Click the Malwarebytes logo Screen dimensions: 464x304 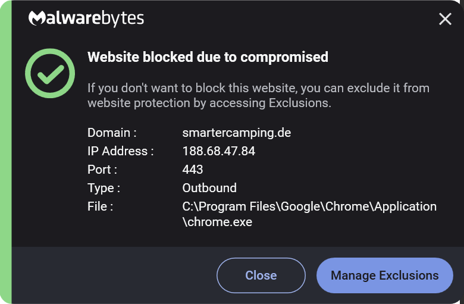pyautogui.click(x=86, y=18)
